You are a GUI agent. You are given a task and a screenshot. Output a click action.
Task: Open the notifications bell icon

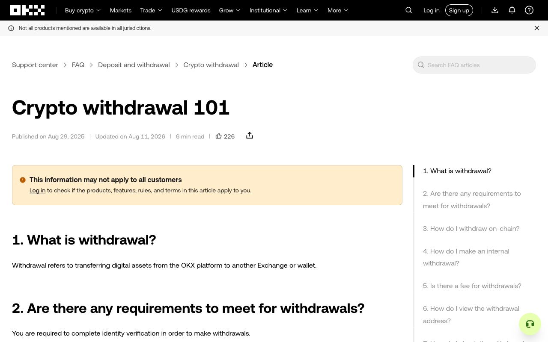click(512, 10)
